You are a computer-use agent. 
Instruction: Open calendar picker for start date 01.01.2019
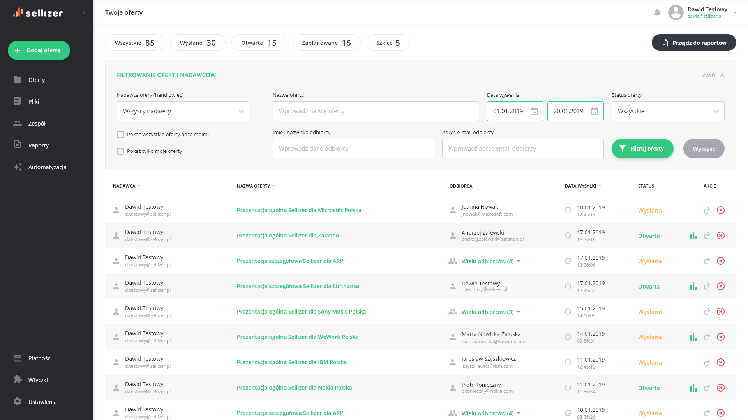(534, 111)
